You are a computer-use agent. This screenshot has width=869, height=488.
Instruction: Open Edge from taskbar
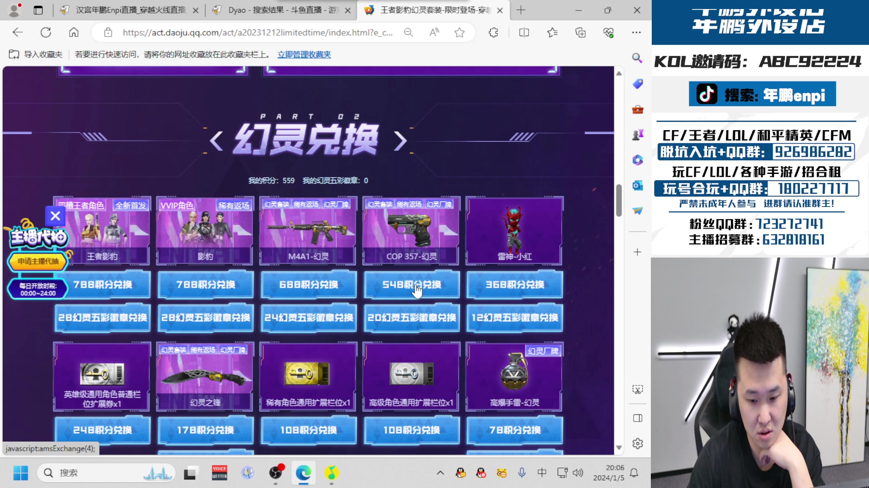(x=303, y=473)
